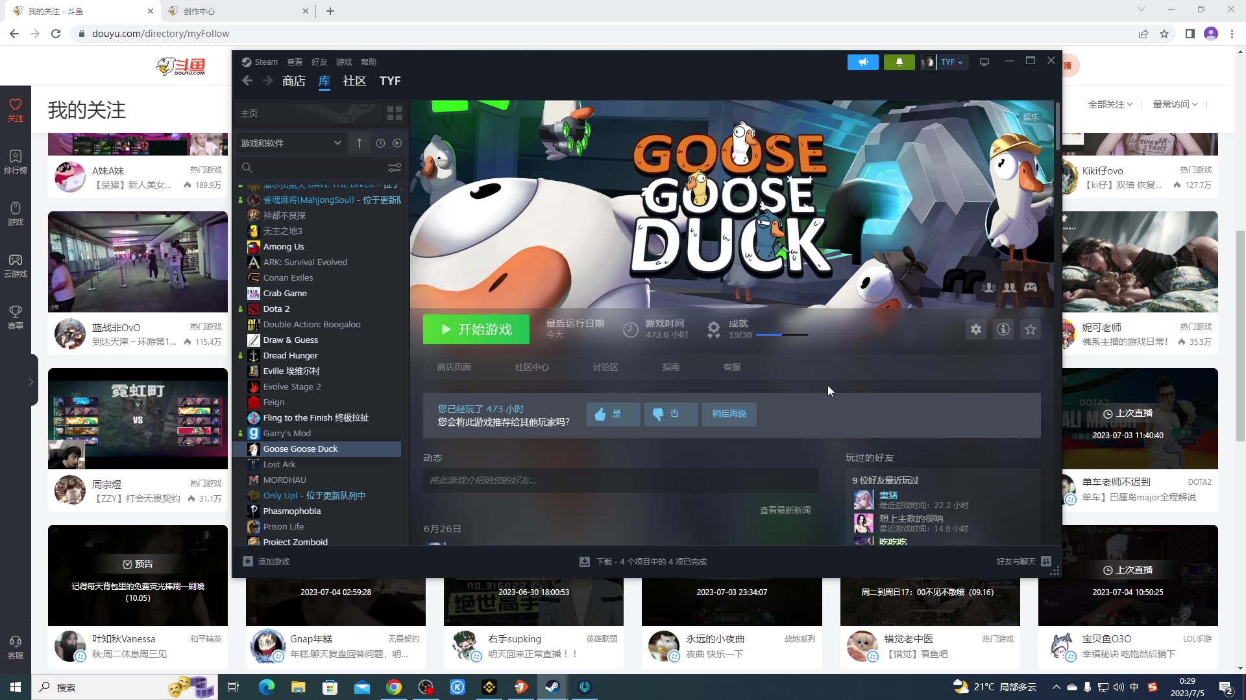Go forward in Steam navigation
The width and height of the screenshot is (1246, 700).
coord(267,80)
